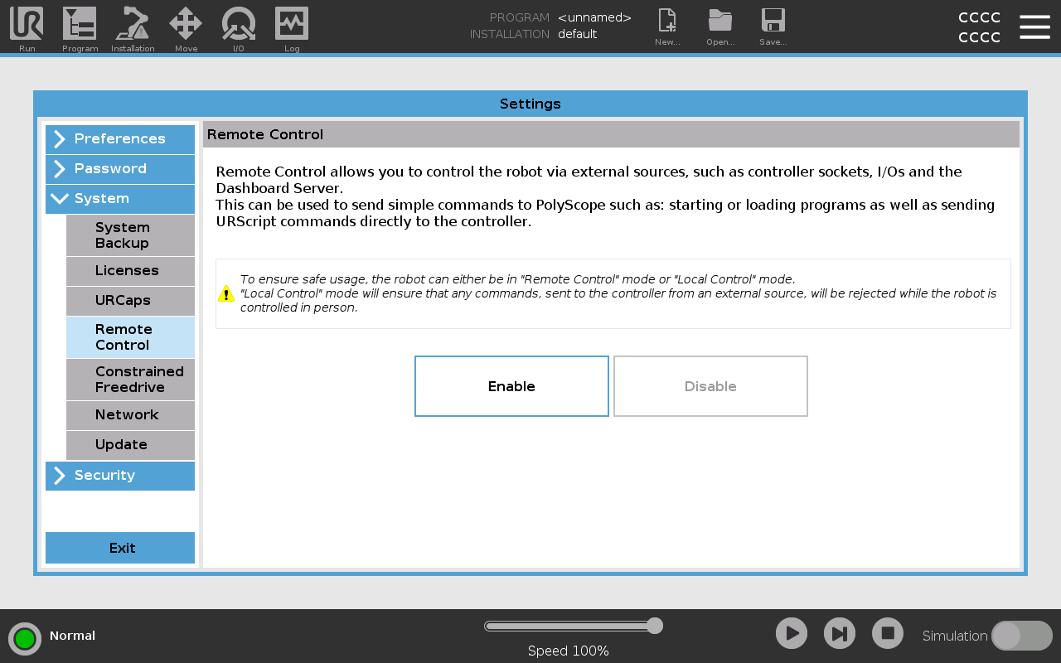
Task: Open the Move tab icon
Action: click(x=186, y=24)
